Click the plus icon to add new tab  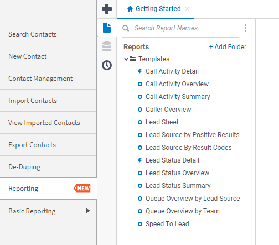107,9
